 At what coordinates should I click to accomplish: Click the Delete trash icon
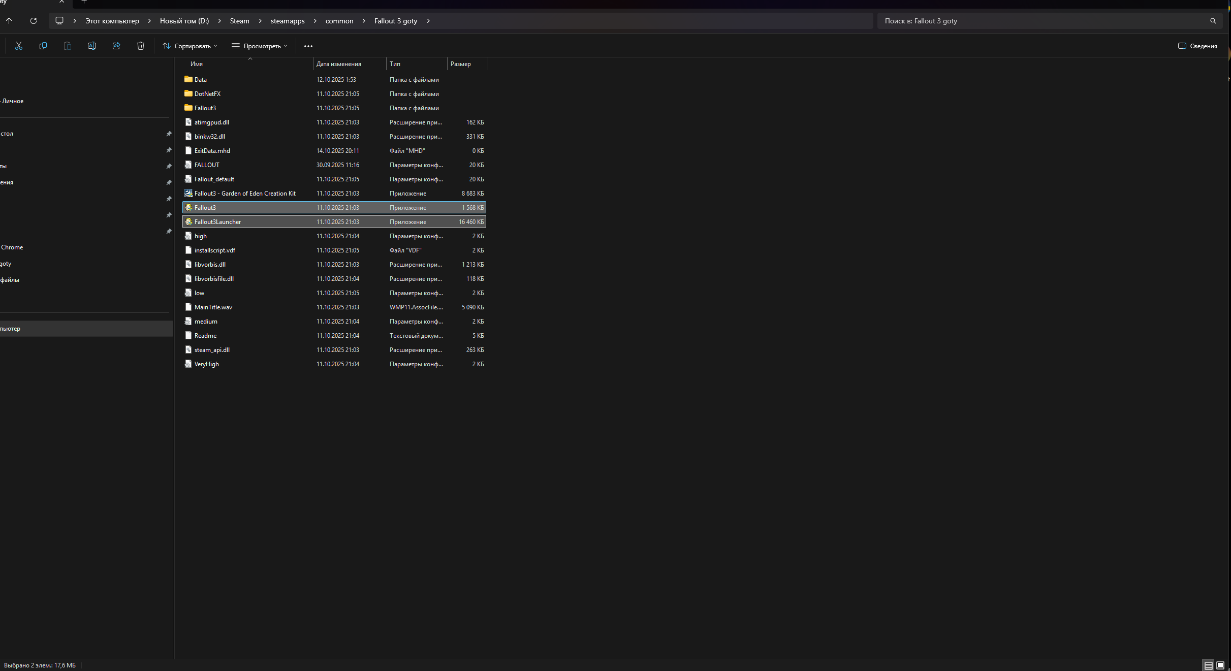pos(141,46)
